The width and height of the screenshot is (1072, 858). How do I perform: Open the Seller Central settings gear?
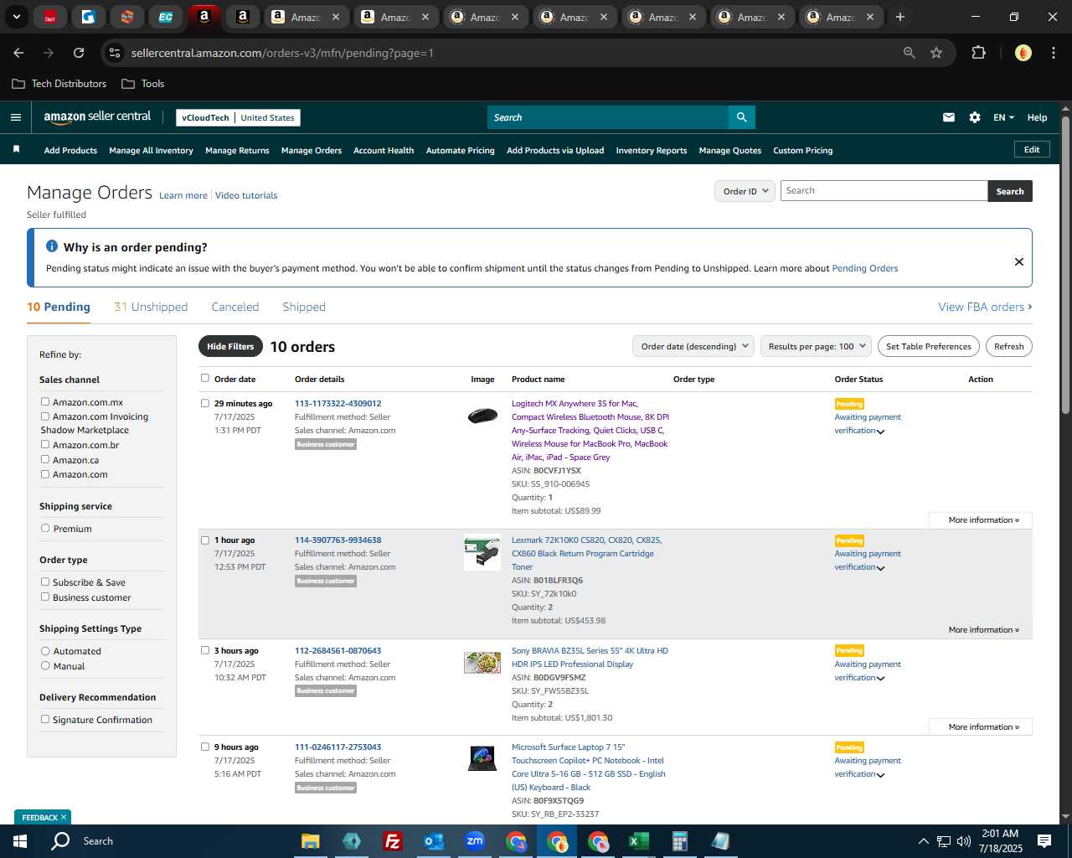[x=974, y=117]
